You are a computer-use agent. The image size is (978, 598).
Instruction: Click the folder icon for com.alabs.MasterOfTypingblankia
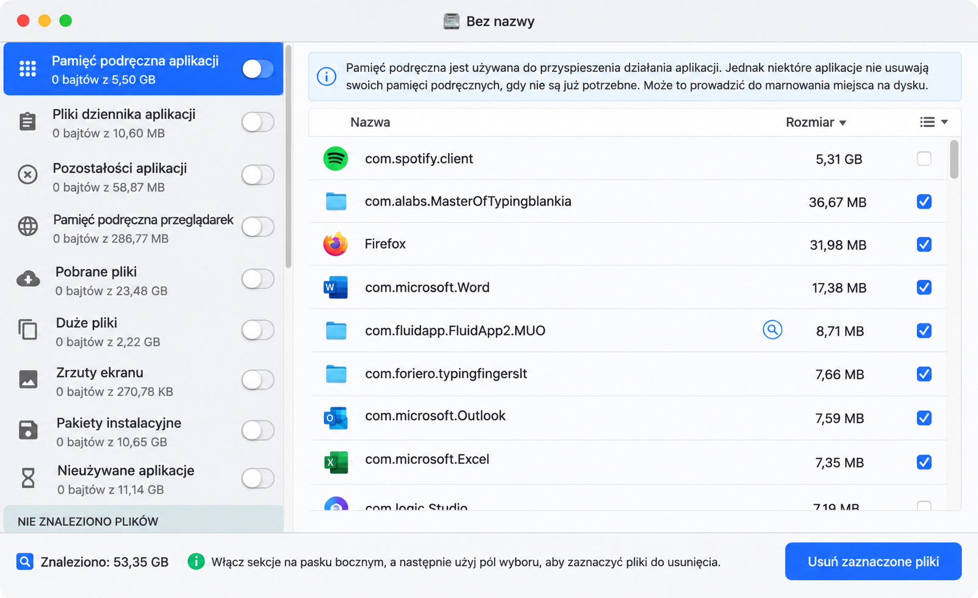pyautogui.click(x=336, y=201)
